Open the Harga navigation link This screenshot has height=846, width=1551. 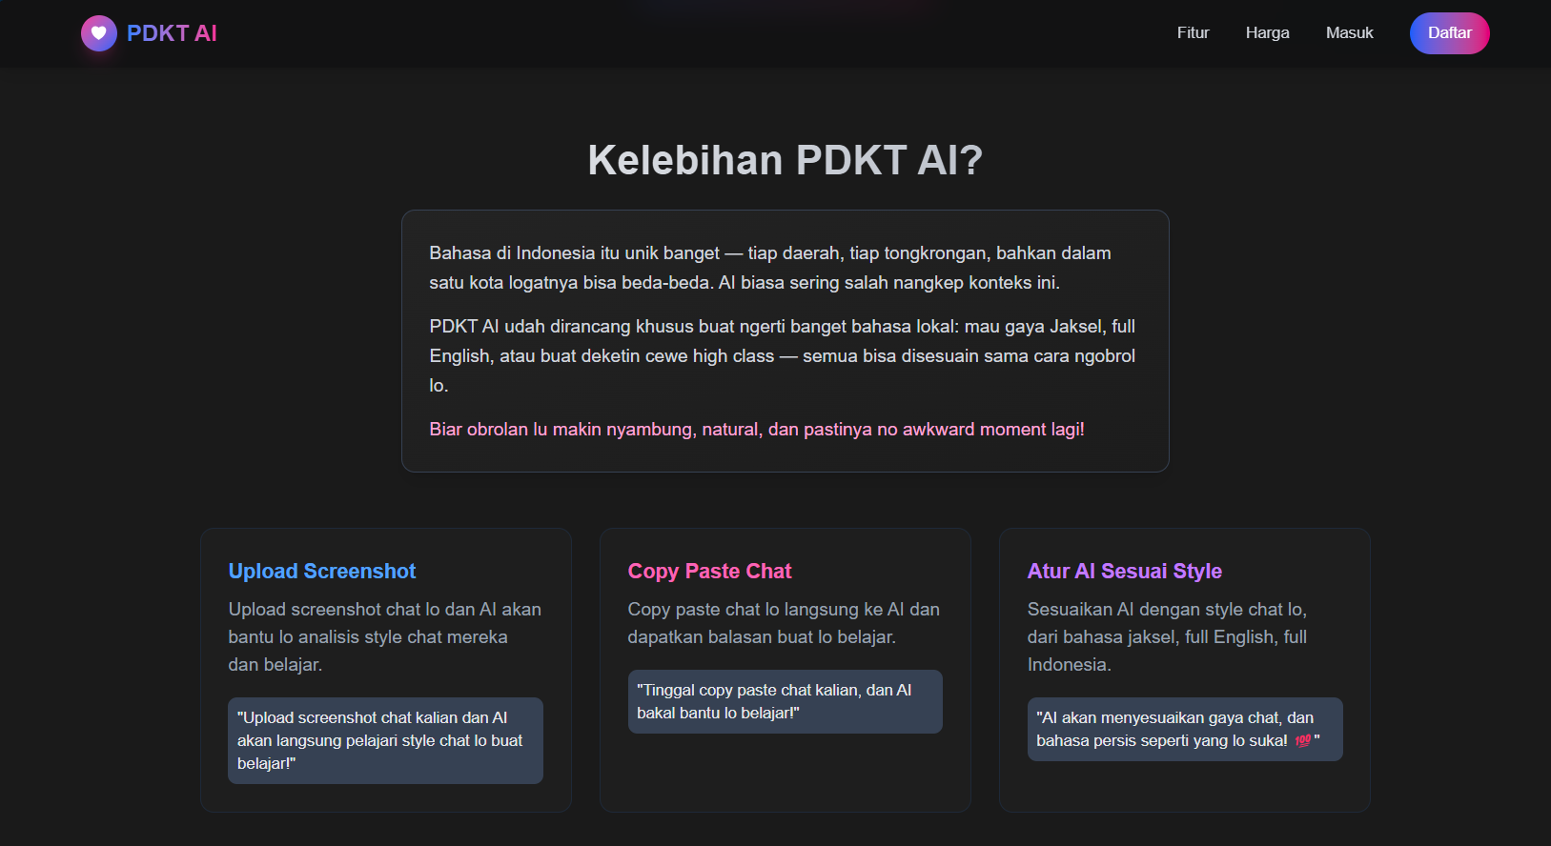click(x=1267, y=32)
